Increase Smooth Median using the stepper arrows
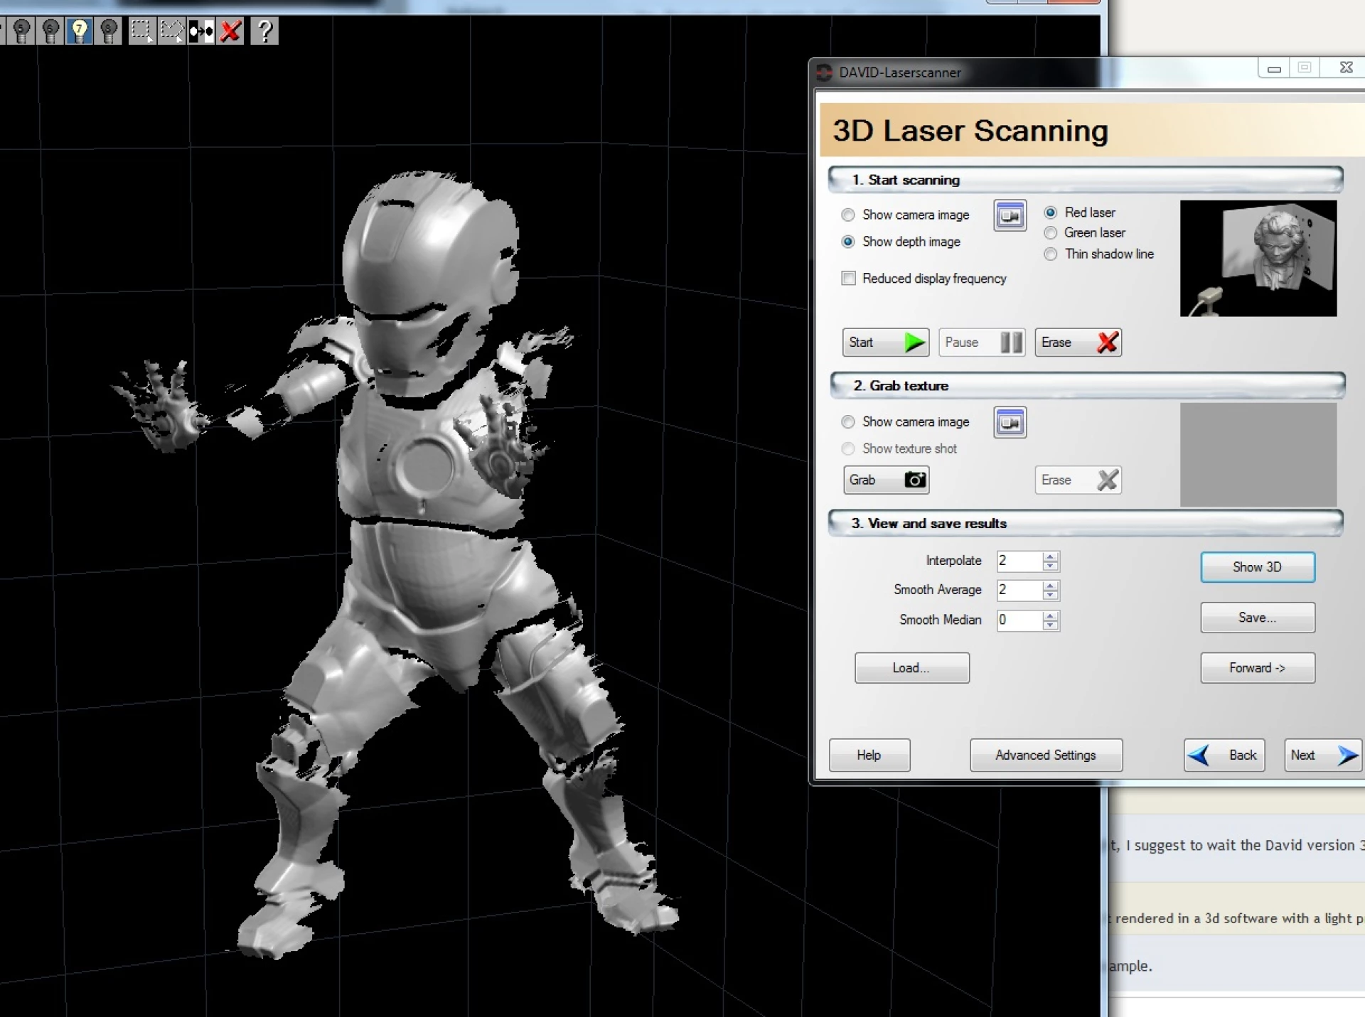Viewport: 1365px width, 1017px height. (1051, 616)
